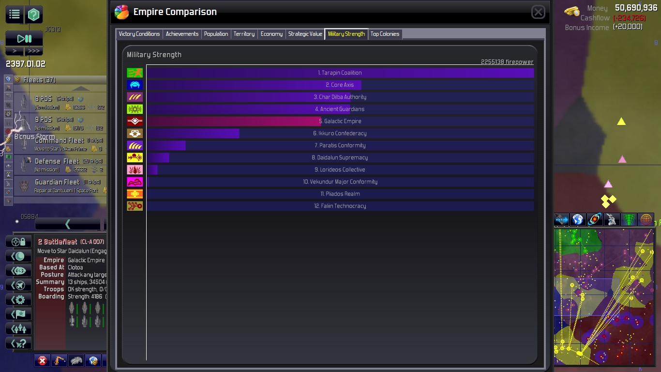
Task: Toggle the ringed galaxy map overlay icon
Action: (595, 219)
